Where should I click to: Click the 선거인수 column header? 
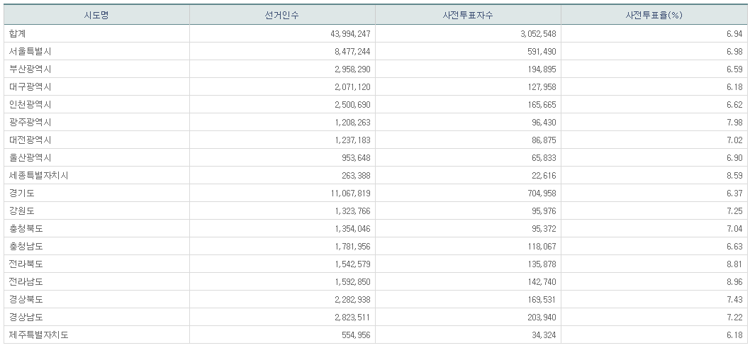coord(282,15)
